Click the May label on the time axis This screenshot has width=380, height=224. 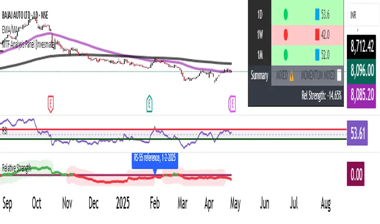(x=235, y=204)
